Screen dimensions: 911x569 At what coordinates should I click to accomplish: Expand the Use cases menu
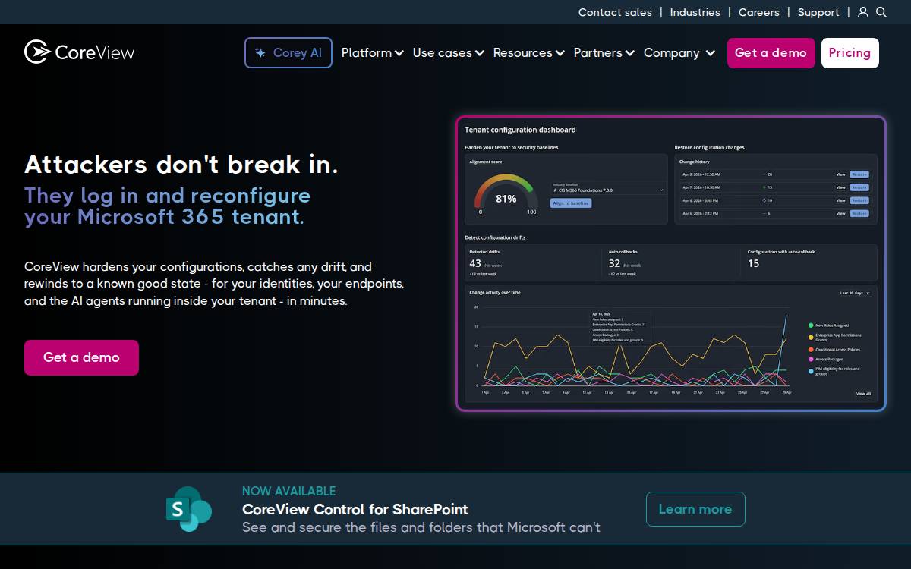tap(448, 53)
